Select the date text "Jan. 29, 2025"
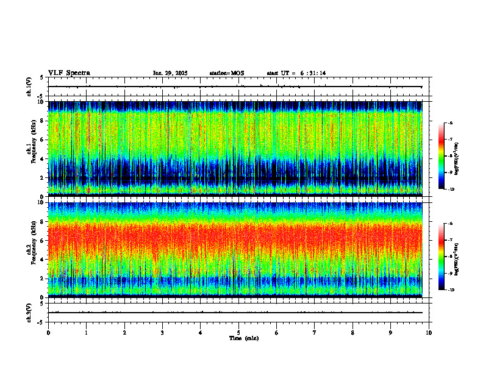 click(x=170, y=73)
